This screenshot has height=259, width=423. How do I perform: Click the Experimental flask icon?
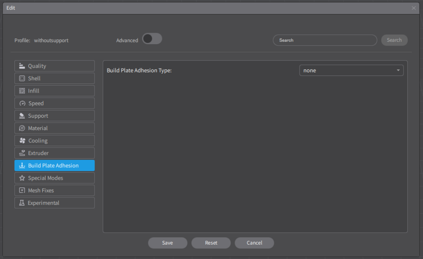(22, 203)
